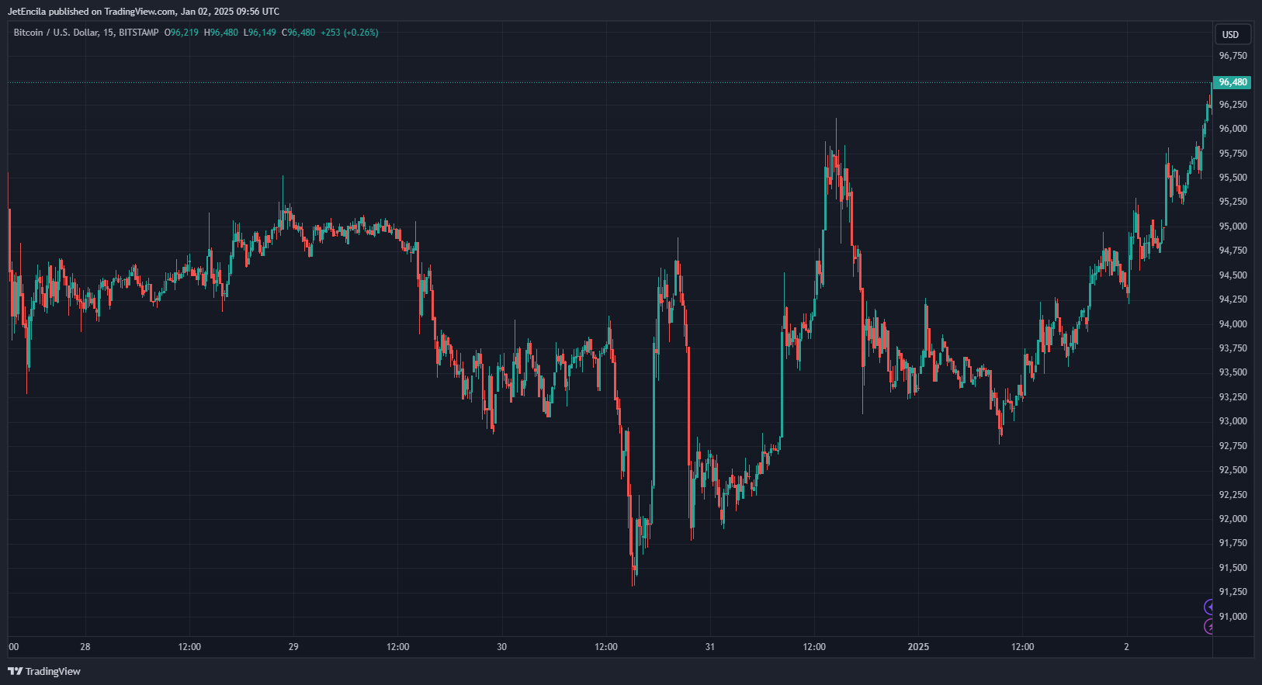Click the purple lightning event icon
Image resolution: width=1262 pixels, height=685 pixels.
tap(1208, 626)
